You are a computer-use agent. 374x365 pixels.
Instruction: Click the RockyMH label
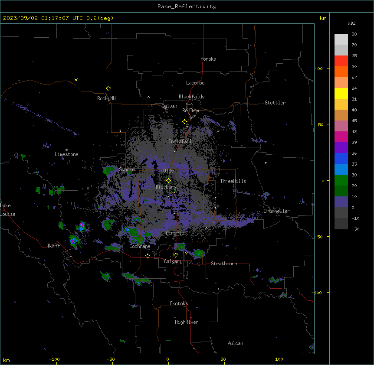(106, 98)
